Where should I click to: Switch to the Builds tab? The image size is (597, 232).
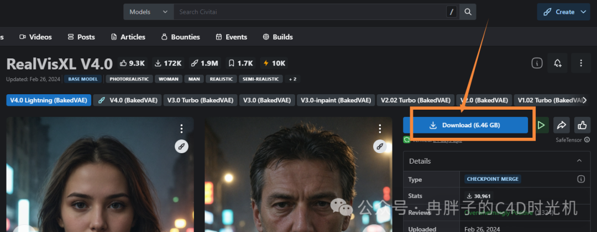pyautogui.click(x=278, y=37)
